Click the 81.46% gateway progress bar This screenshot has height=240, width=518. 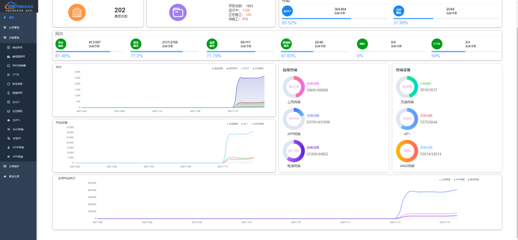click(89, 51)
